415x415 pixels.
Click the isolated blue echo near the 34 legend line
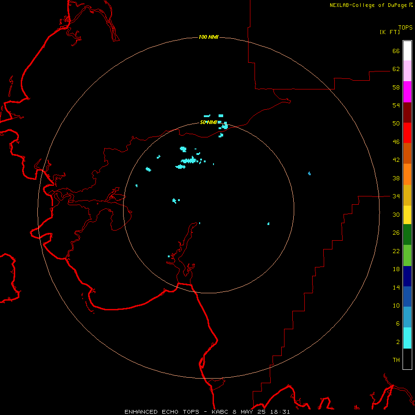pos(309,174)
